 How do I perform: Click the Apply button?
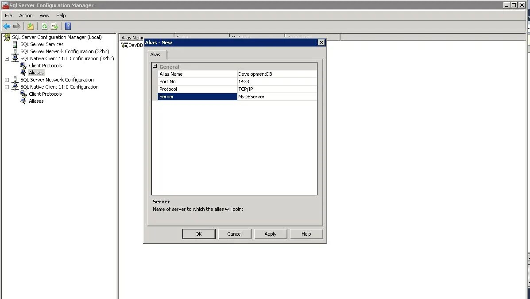pos(271,234)
